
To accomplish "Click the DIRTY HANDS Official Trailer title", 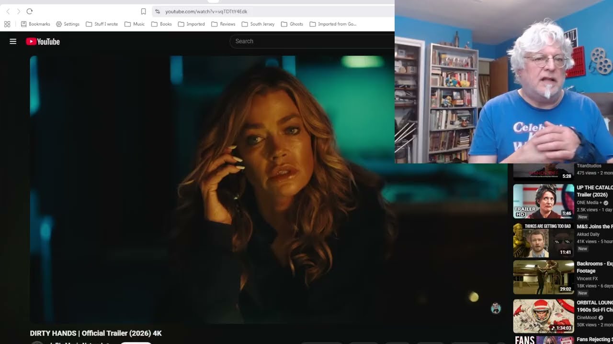I will tap(96, 333).
